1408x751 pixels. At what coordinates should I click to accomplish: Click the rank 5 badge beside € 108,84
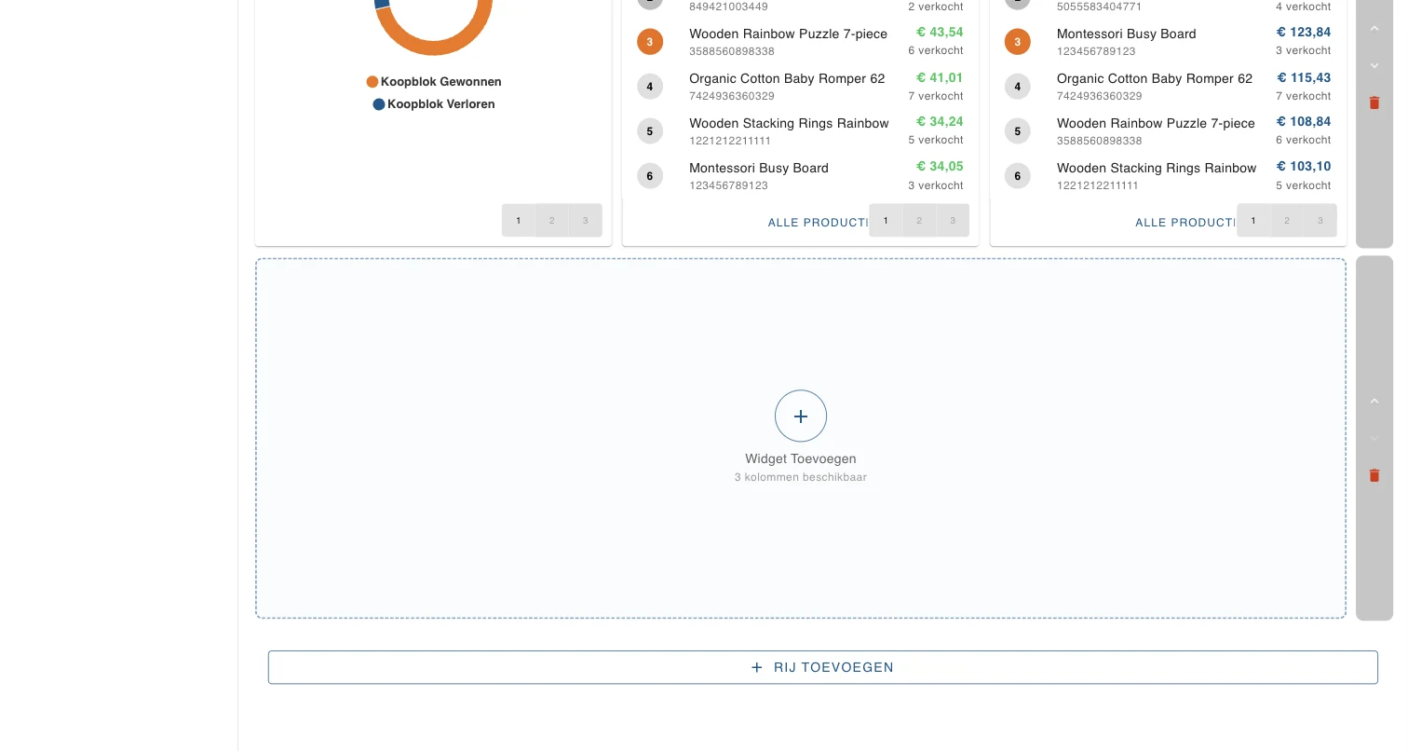tap(1018, 131)
